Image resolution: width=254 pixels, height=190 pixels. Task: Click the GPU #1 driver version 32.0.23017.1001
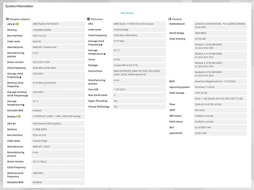click(58, 62)
